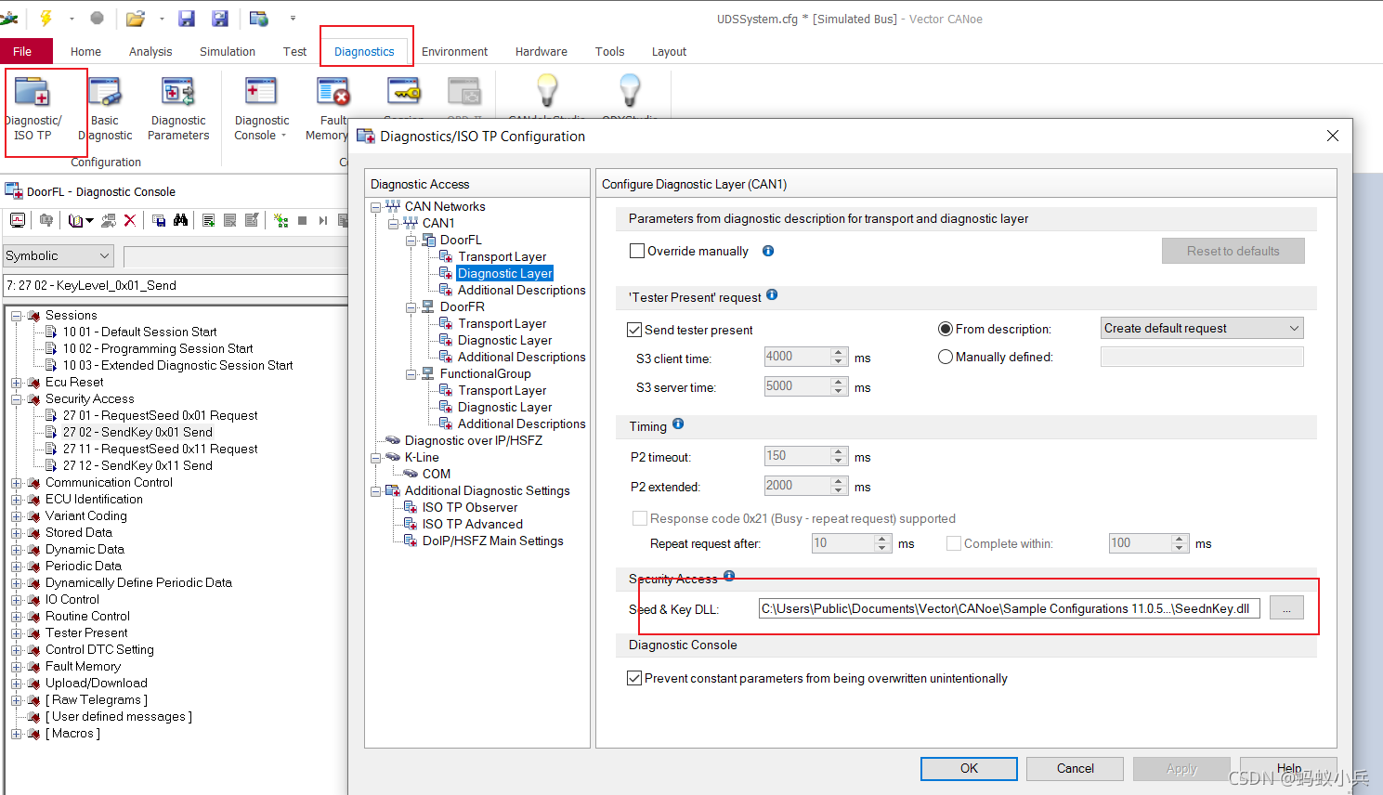This screenshot has height=795, width=1383.
Task: Enable the Override manually checkbox
Action: 637,251
